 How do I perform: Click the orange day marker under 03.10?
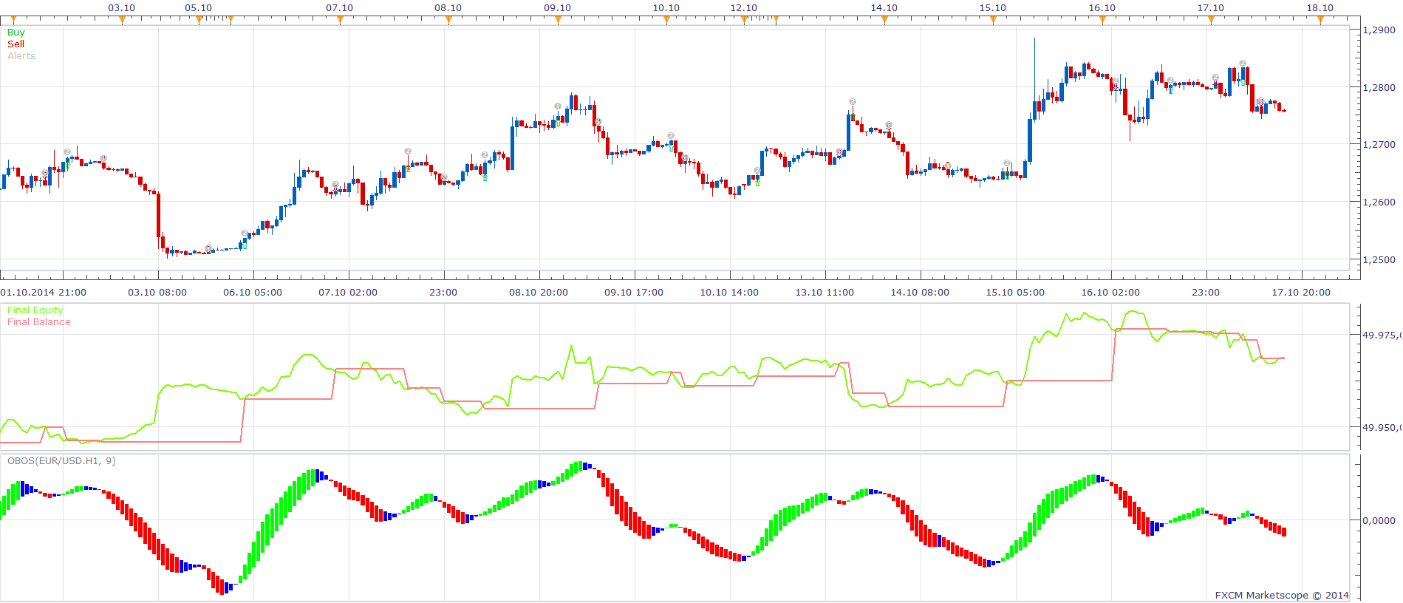click(122, 21)
